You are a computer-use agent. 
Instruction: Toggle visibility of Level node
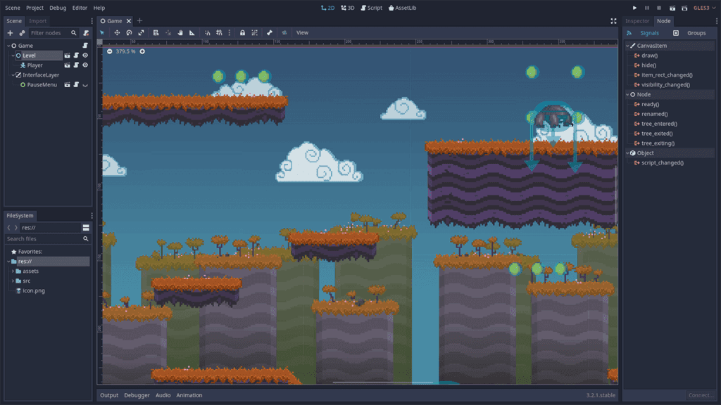point(85,55)
